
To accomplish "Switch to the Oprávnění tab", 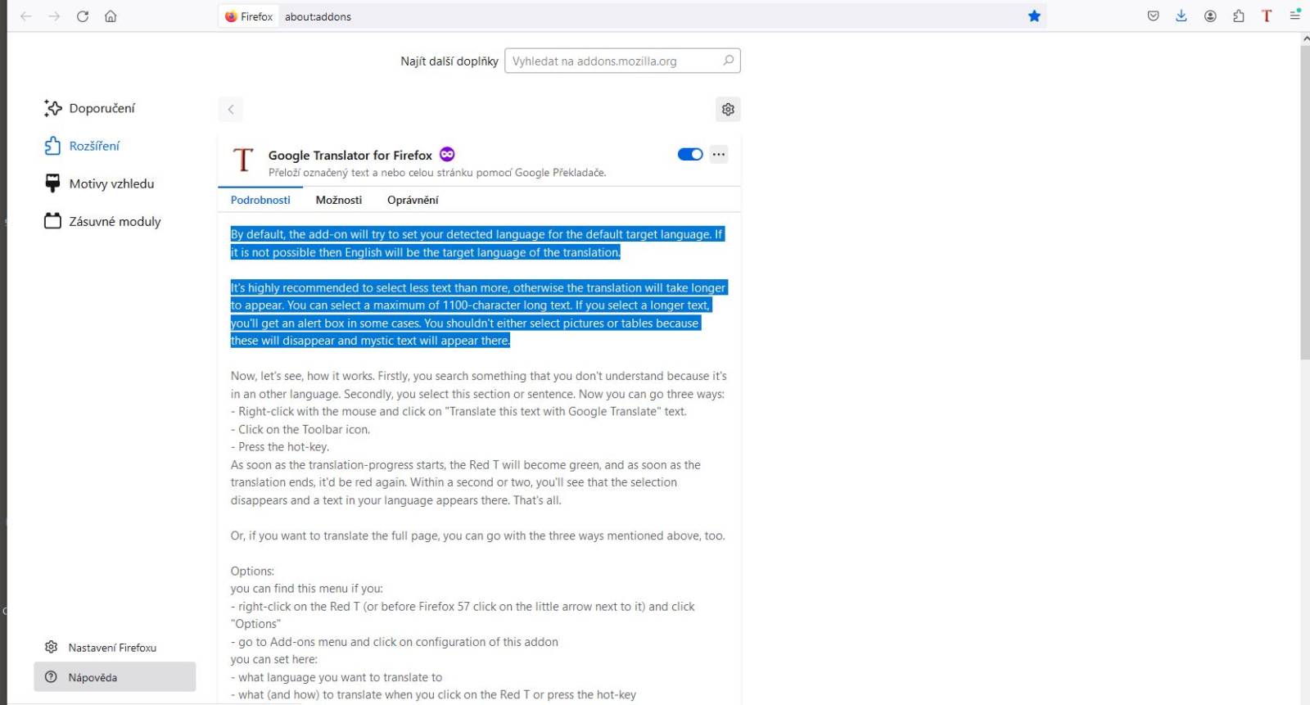I will coord(413,200).
